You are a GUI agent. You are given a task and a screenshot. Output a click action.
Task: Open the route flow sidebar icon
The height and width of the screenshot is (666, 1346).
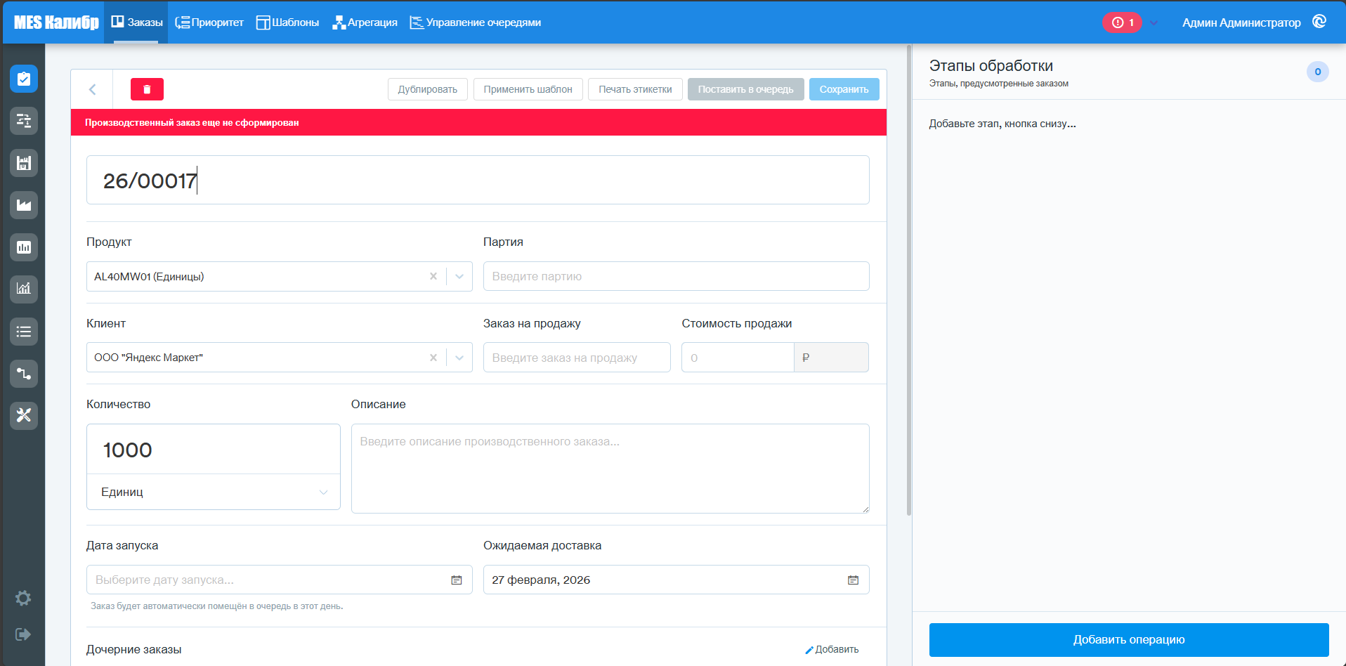pos(24,373)
